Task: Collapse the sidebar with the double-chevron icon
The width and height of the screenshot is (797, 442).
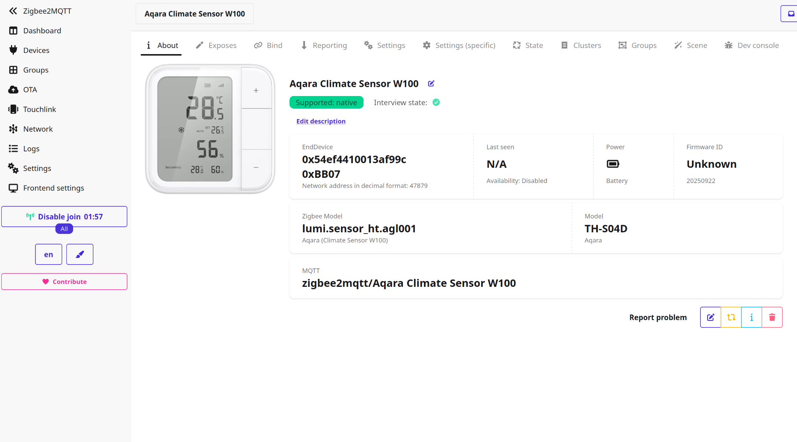Action: pos(13,11)
